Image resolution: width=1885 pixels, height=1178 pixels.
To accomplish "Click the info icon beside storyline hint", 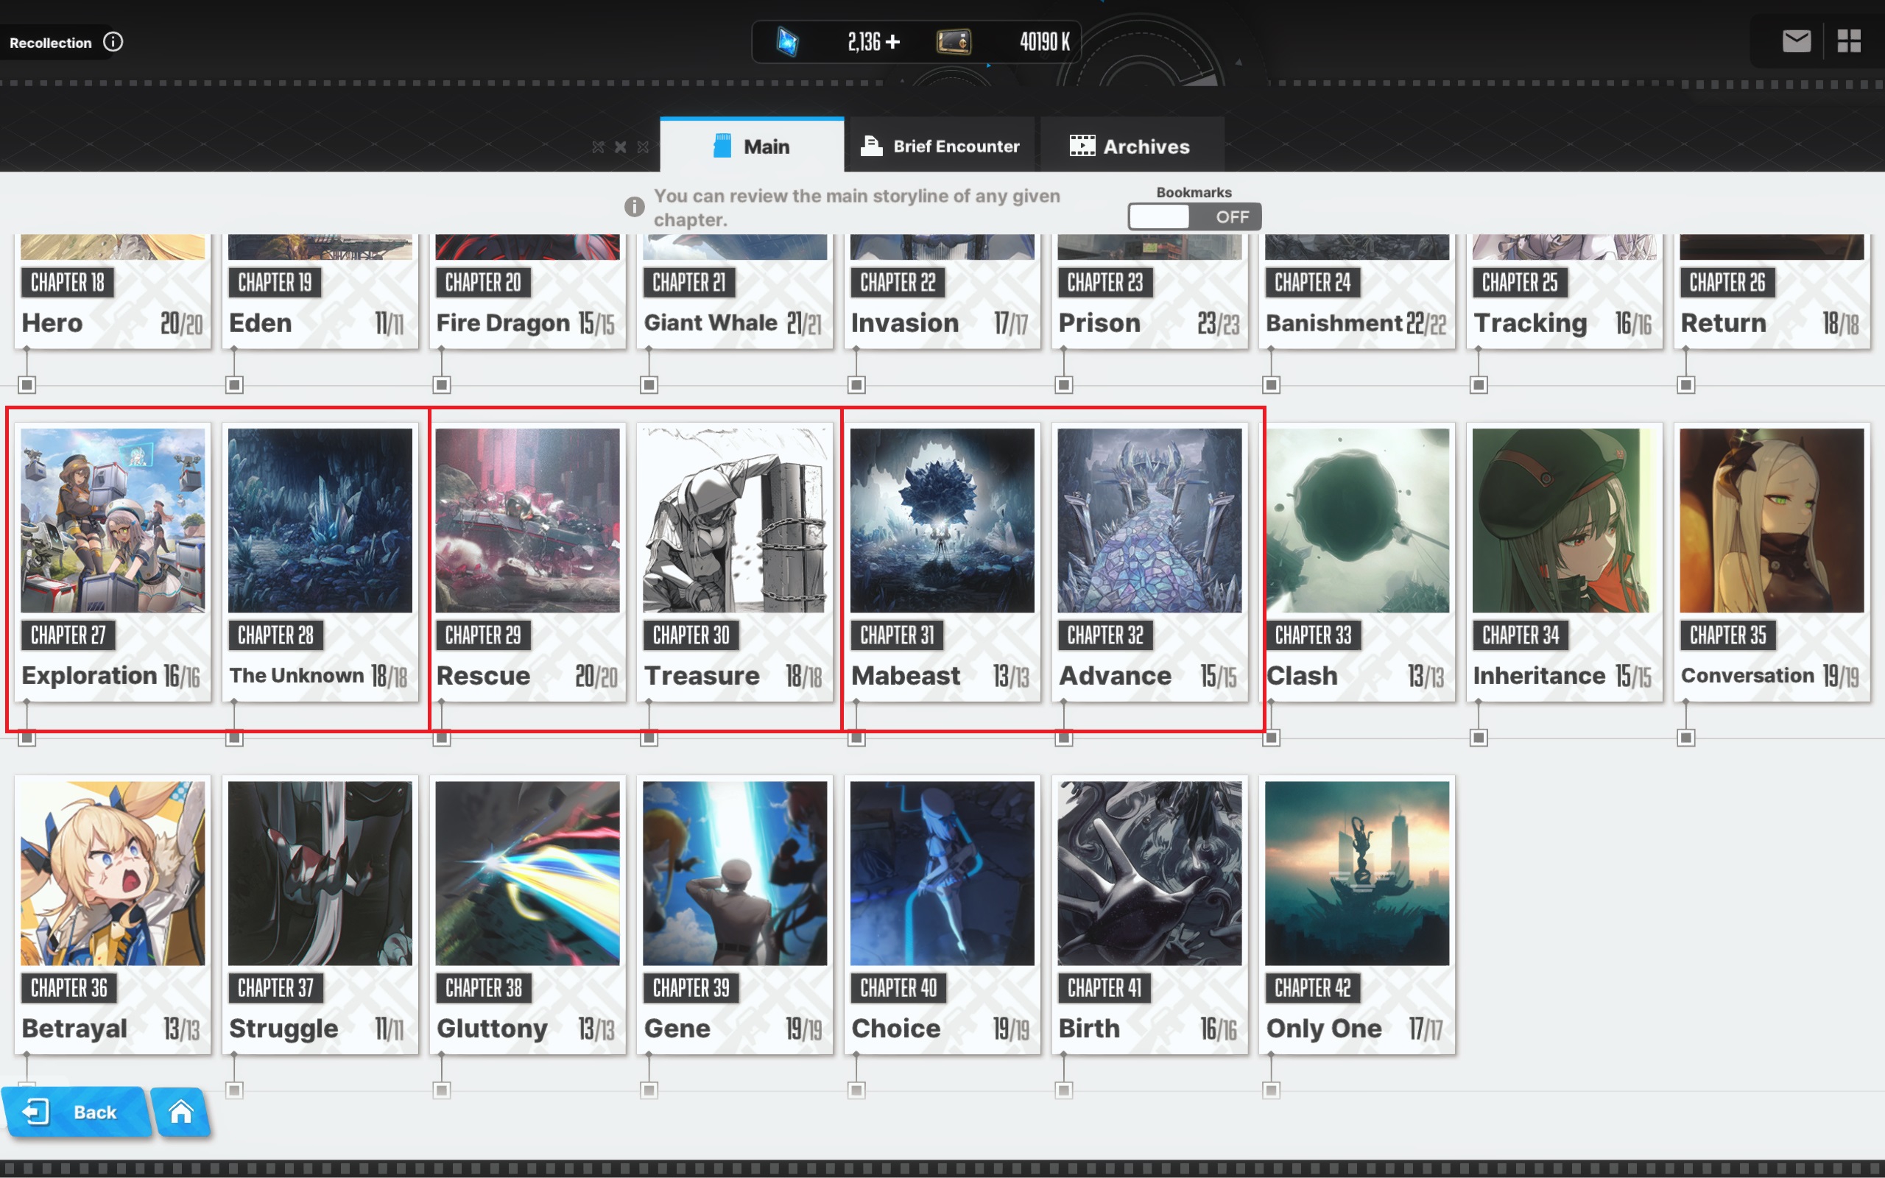I will (x=634, y=207).
